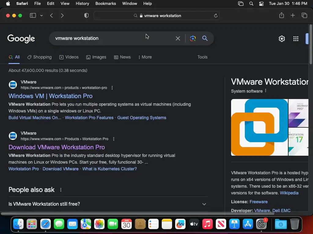
Task: Click the Google search box text
Action: click(77, 38)
